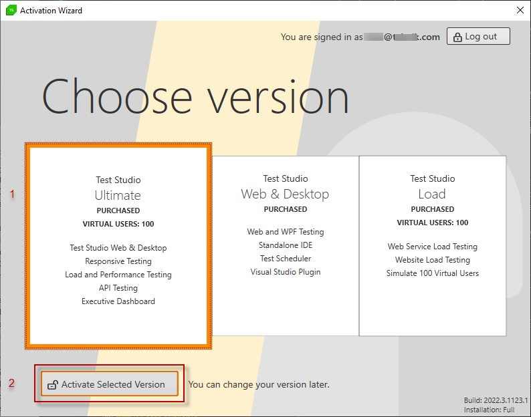The image size is (531, 417).
Task: Click the 'Installation: Full' text
Action: [x=489, y=410]
